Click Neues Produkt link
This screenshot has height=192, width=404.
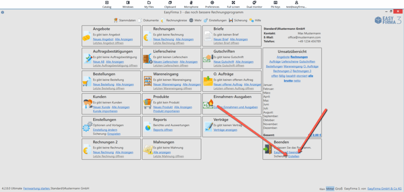pyautogui.click(x=163, y=107)
